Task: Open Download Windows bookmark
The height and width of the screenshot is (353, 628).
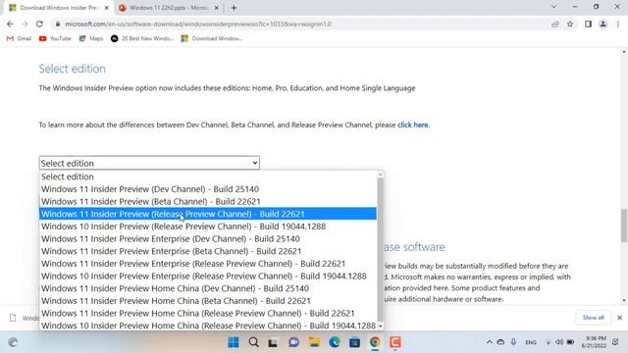Action: pos(212,38)
